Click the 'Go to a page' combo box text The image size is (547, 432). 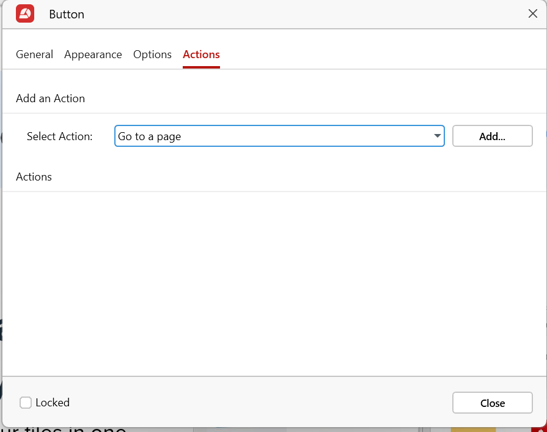150,136
